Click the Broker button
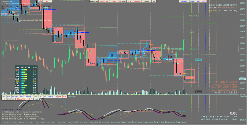 [184, 2]
